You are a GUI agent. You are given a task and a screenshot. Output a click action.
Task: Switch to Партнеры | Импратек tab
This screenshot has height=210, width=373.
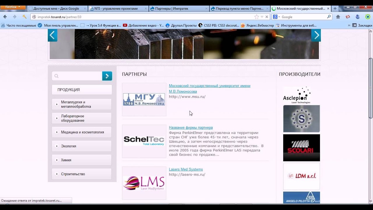pos(179,8)
